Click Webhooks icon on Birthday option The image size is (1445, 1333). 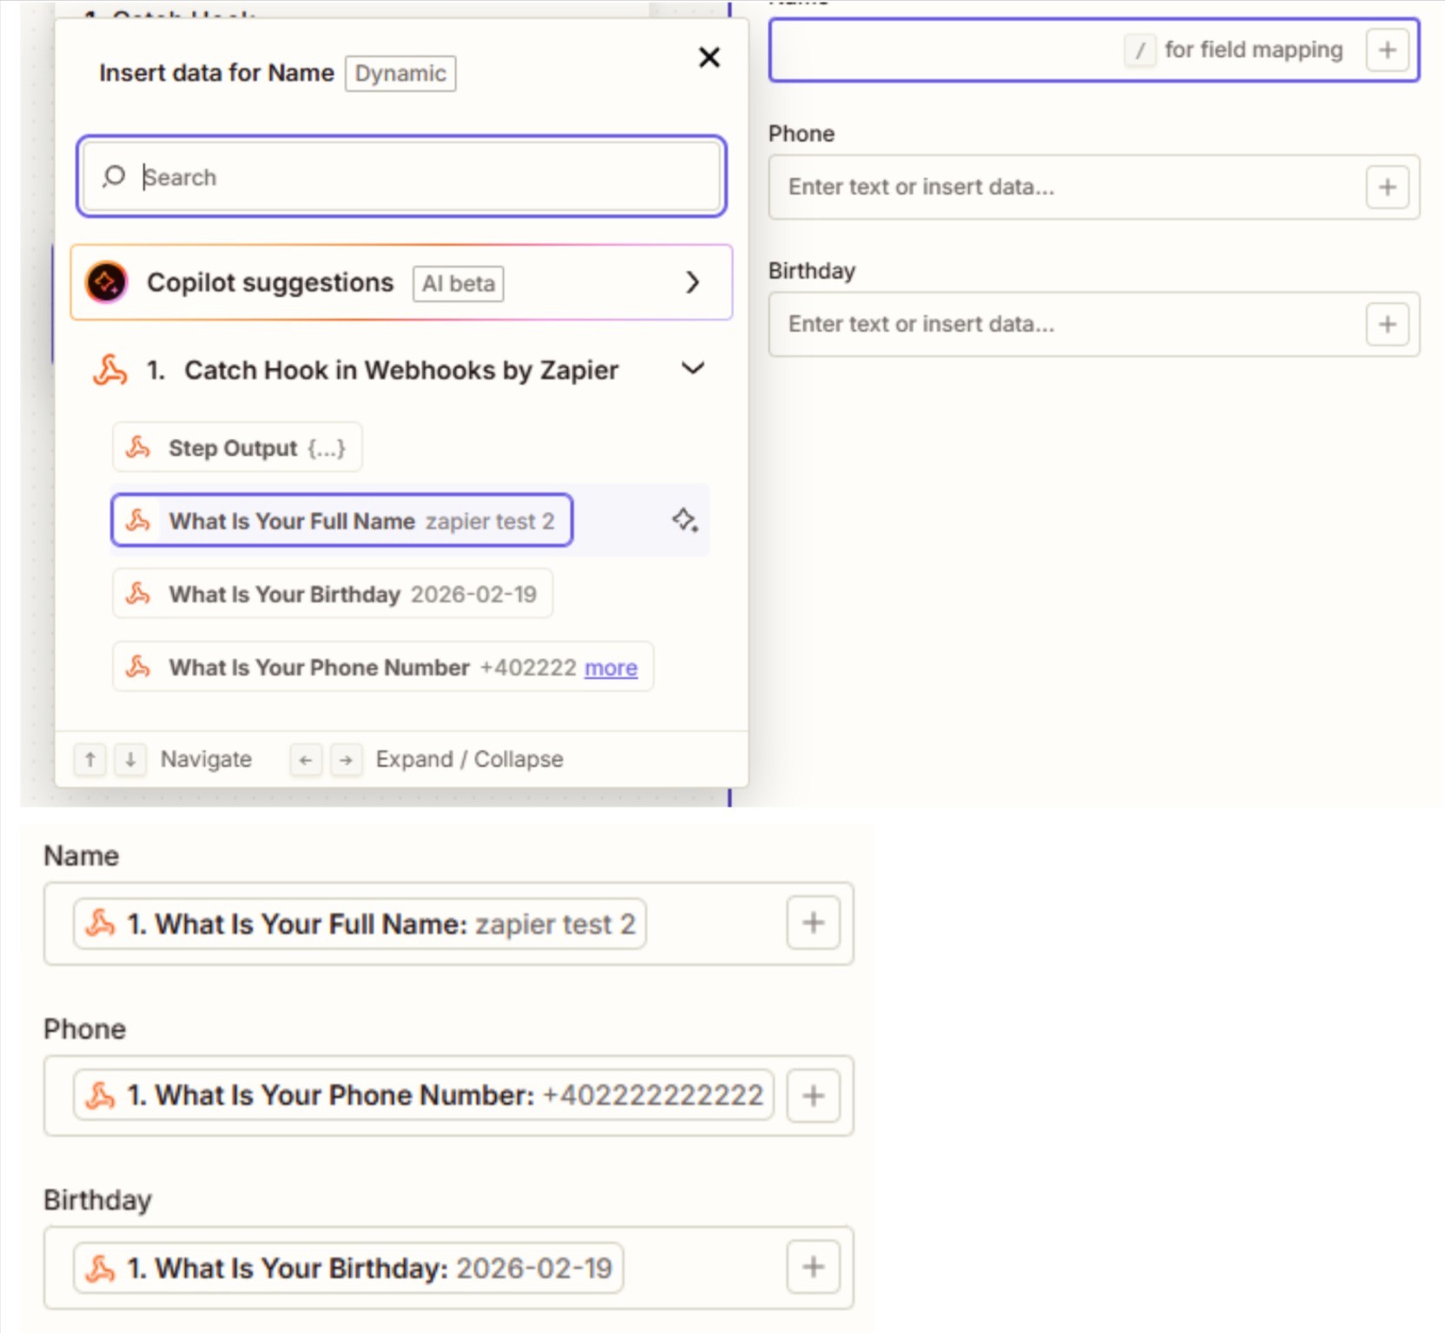point(138,594)
